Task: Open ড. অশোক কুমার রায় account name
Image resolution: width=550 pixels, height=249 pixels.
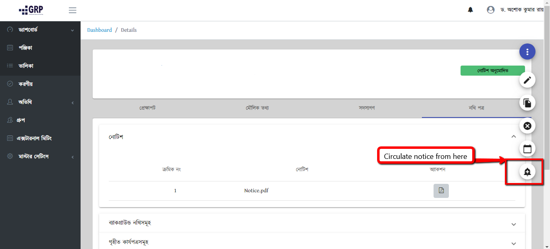Action: [522, 10]
